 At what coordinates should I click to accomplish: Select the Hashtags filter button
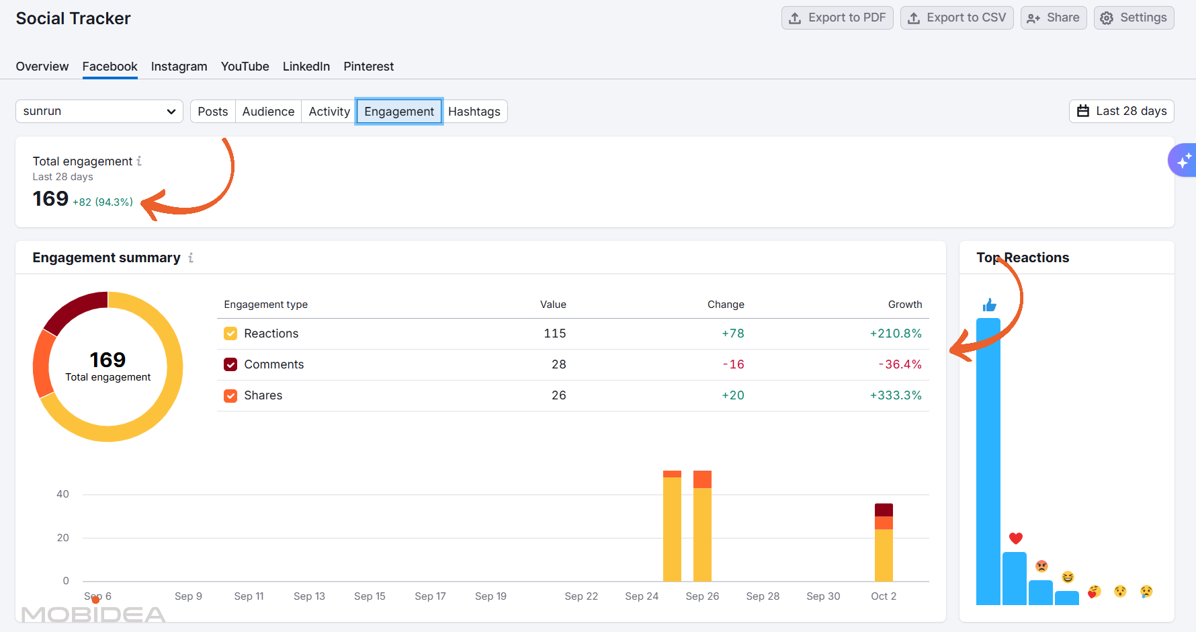pyautogui.click(x=474, y=111)
